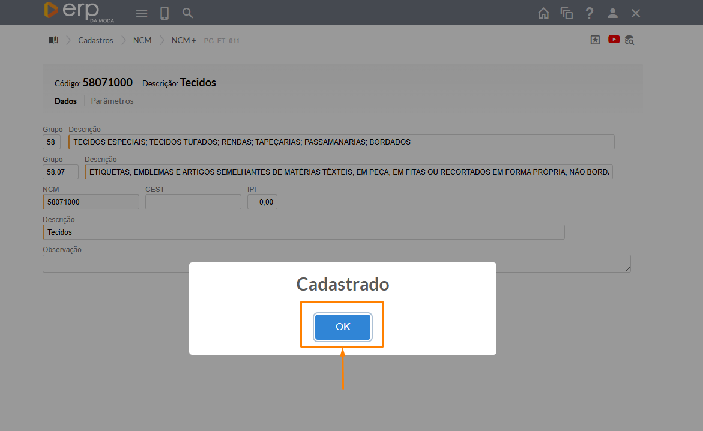Click the book icon in breadcrumb
Screen dimensions: 703x431
(x=53, y=40)
